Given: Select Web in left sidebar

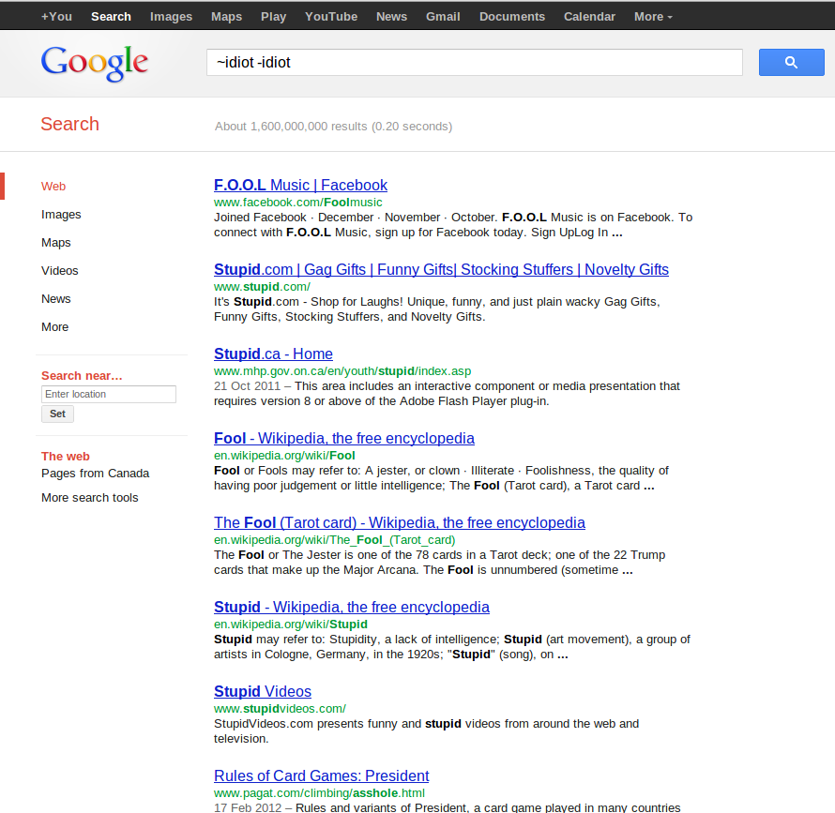Looking at the screenshot, I should [x=53, y=187].
